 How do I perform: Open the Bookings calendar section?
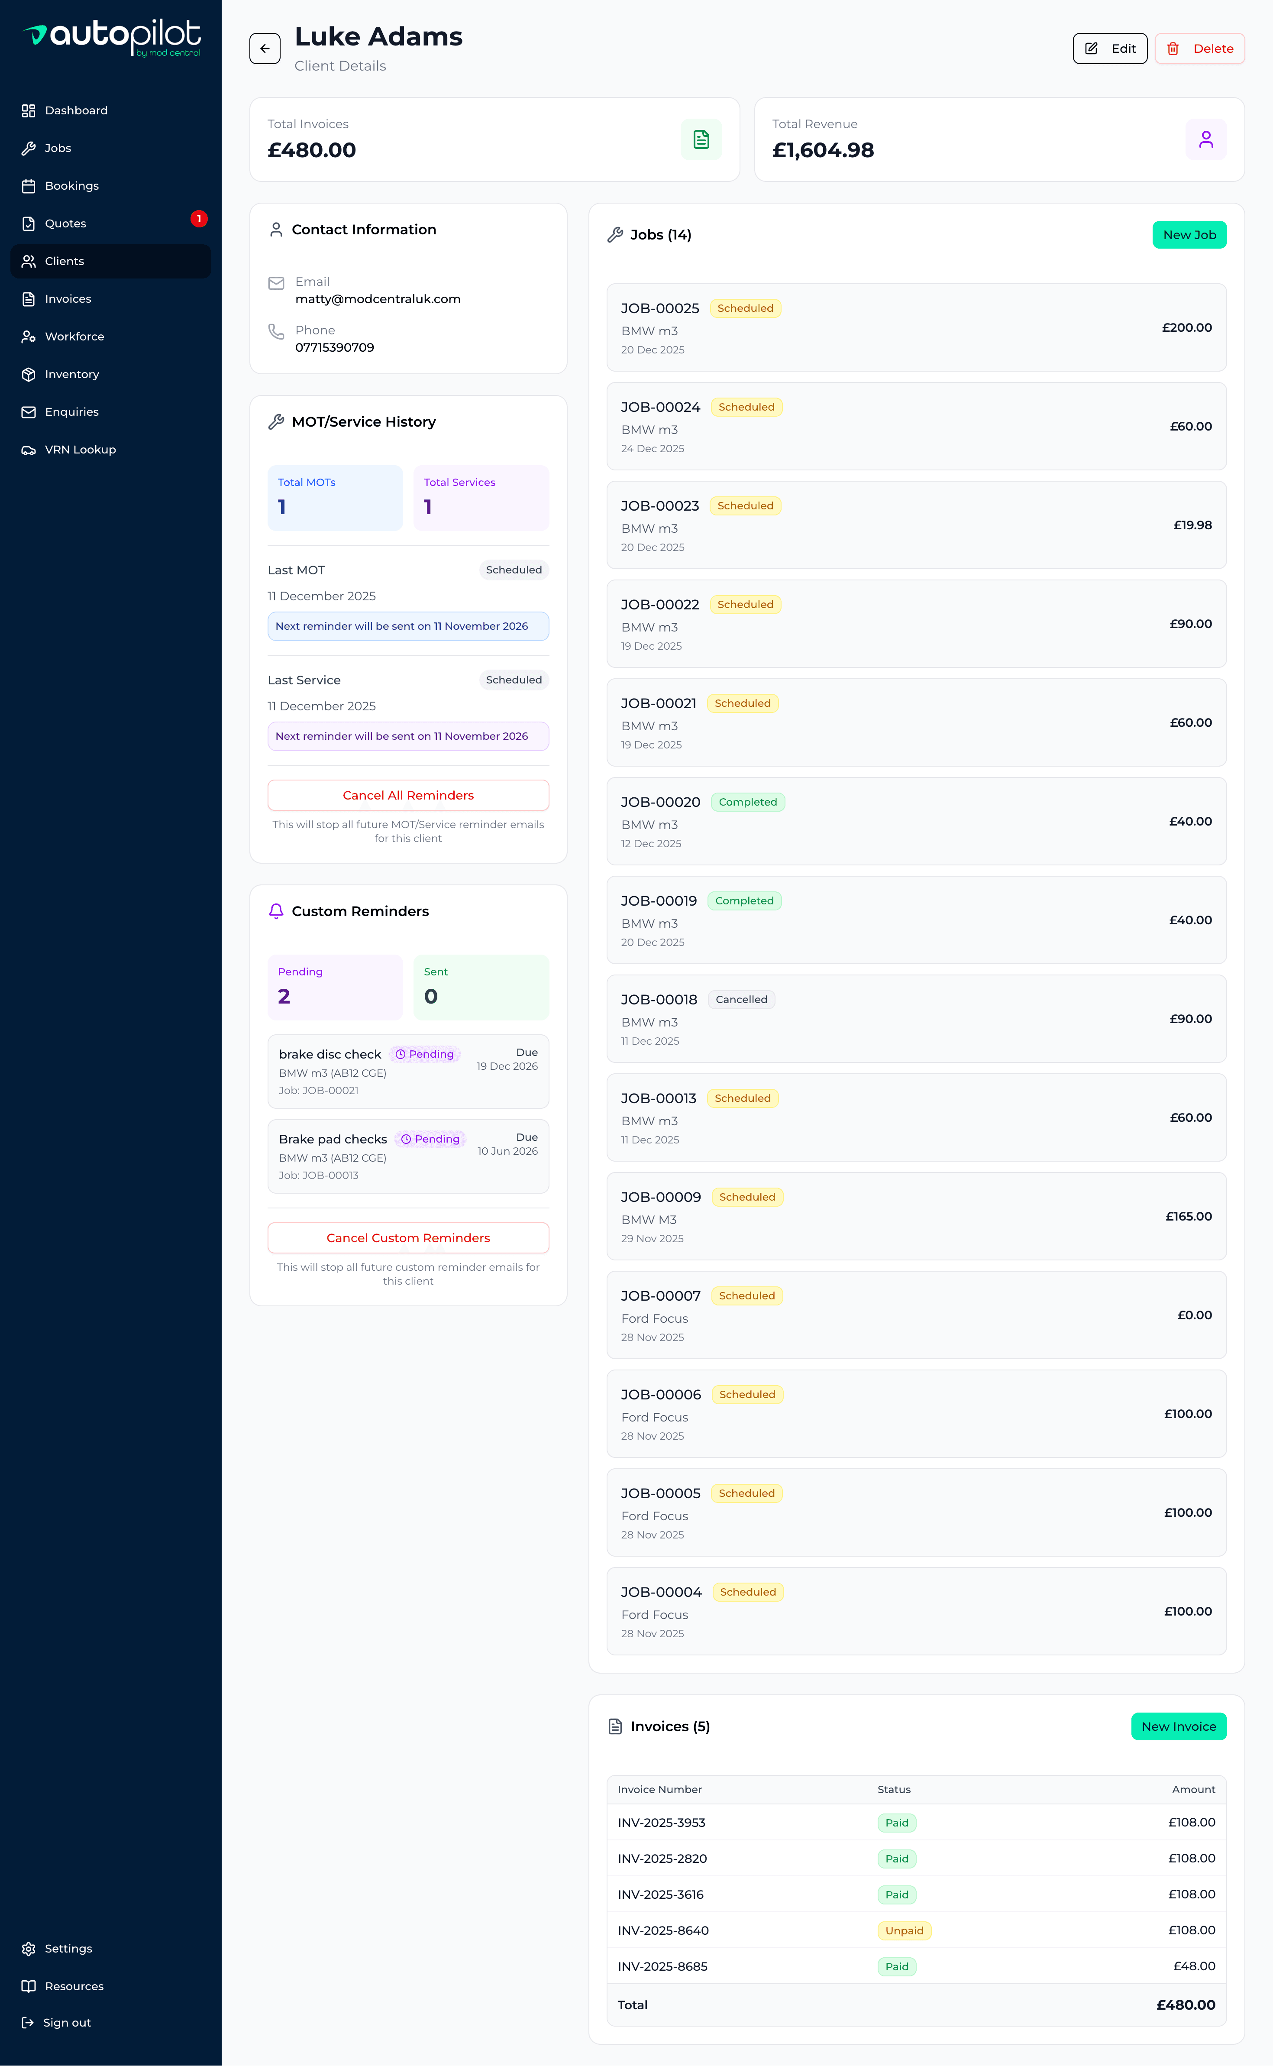(x=71, y=185)
